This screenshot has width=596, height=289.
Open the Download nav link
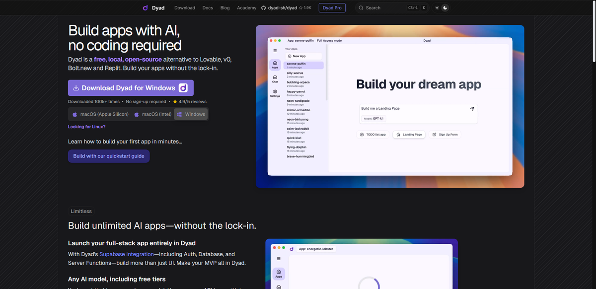pos(185,8)
